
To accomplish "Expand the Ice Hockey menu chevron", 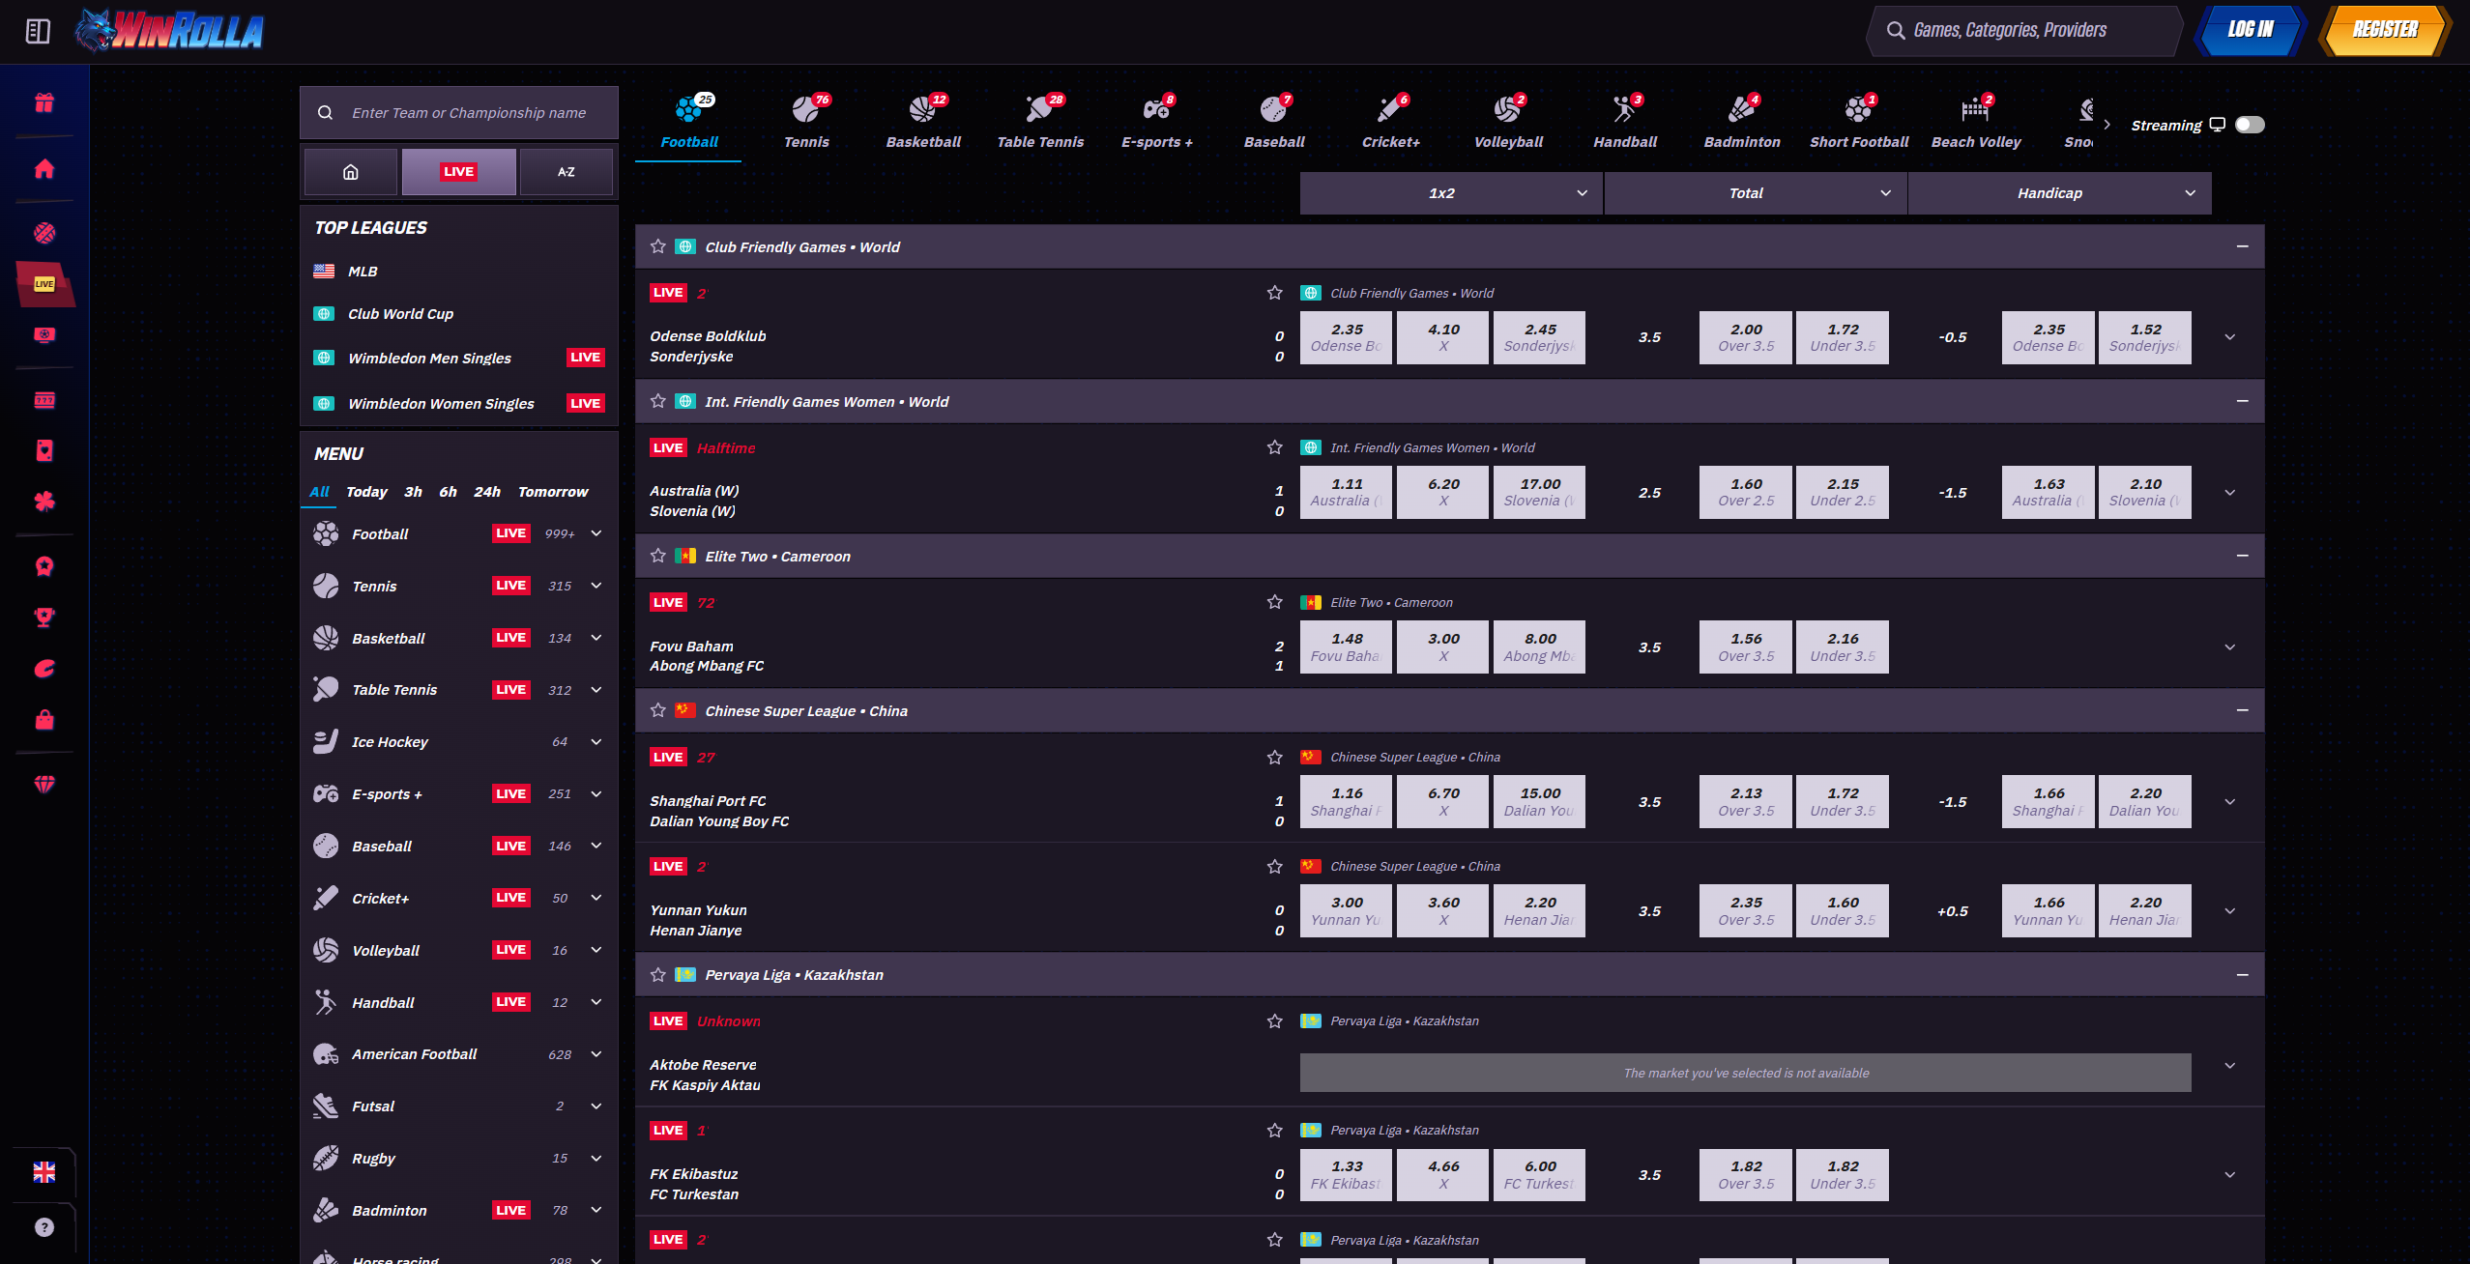I will tap(596, 742).
